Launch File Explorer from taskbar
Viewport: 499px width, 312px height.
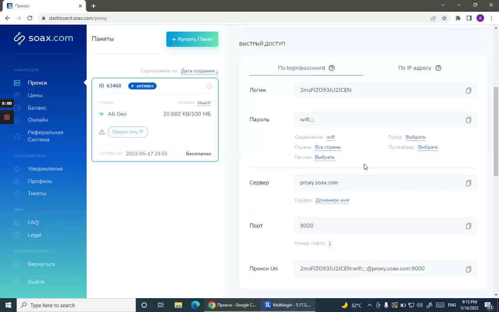pyautogui.click(x=178, y=305)
